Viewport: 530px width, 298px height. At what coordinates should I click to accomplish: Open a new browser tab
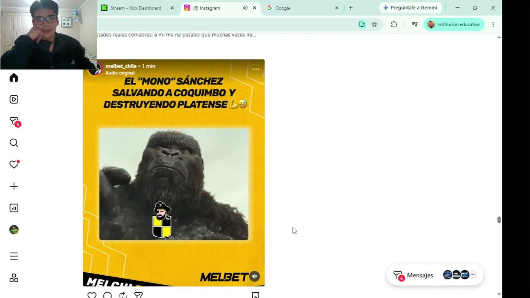click(350, 8)
